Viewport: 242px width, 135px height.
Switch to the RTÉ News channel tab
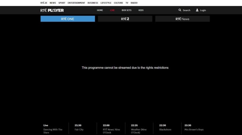click(x=183, y=19)
